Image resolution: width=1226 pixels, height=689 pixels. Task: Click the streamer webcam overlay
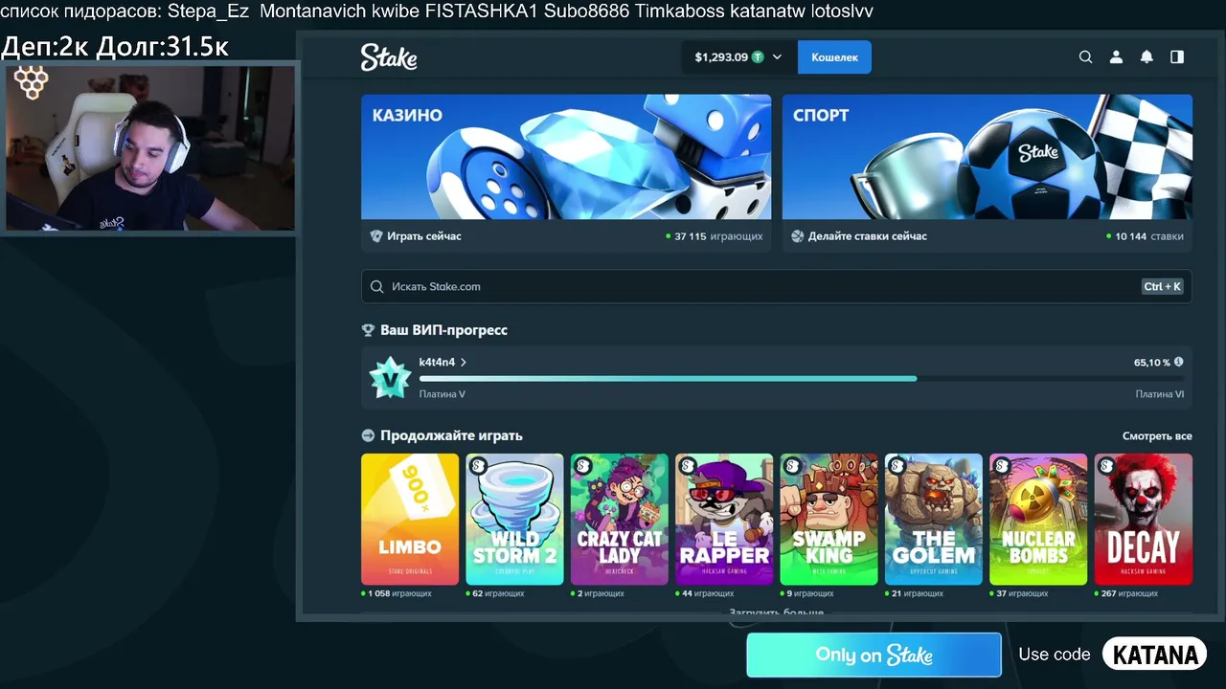(x=150, y=147)
